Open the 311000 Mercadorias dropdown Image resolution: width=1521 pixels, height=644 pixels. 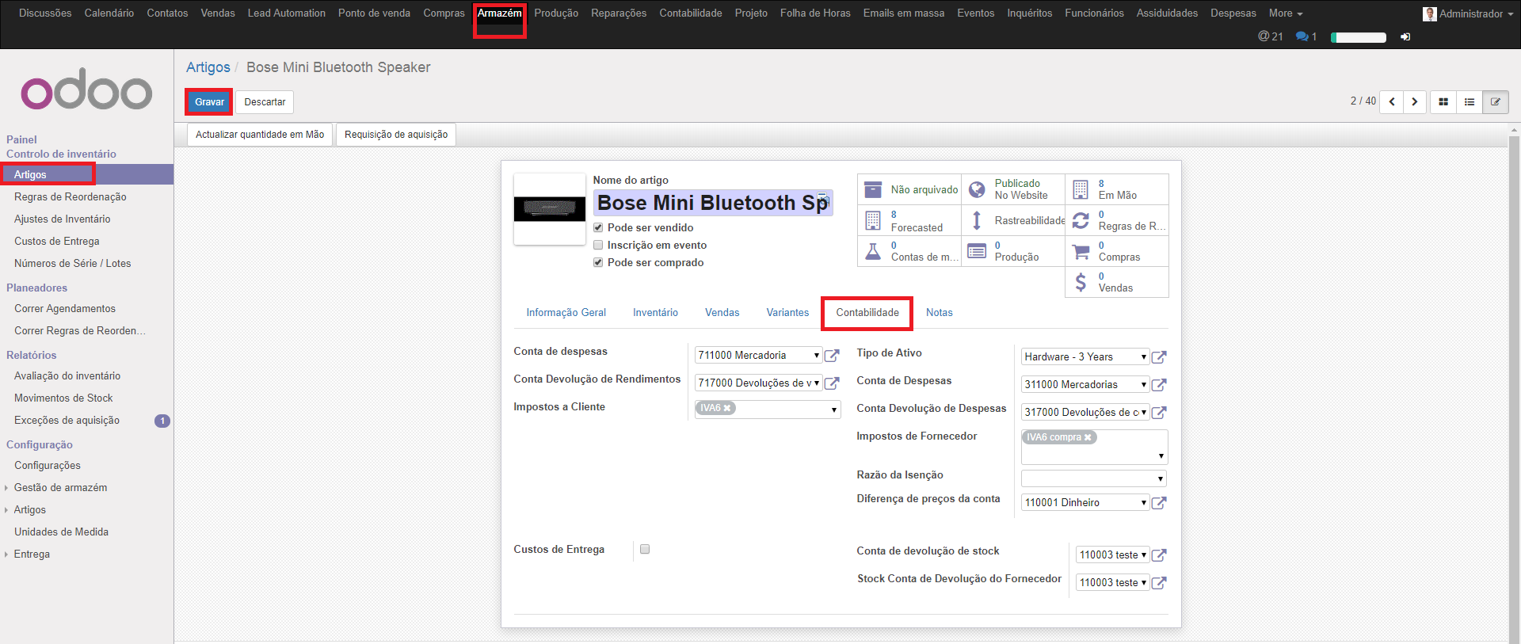1085,385
